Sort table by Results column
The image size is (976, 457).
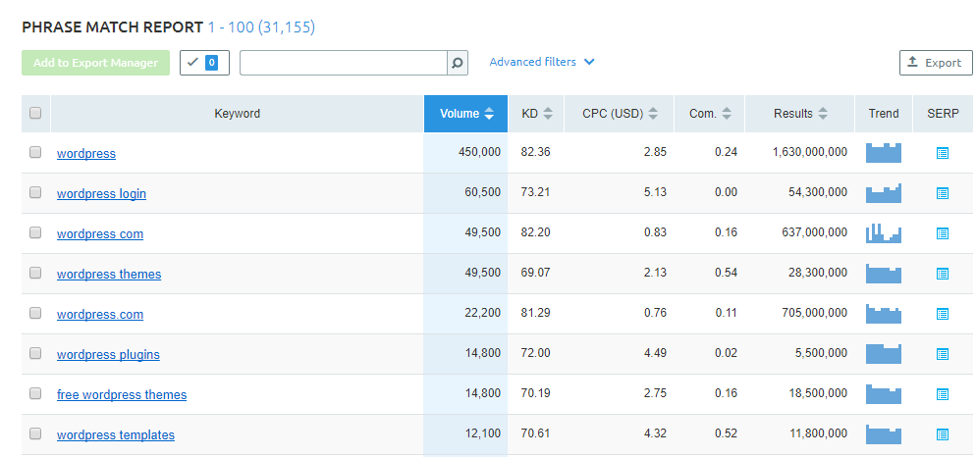coord(800,114)
